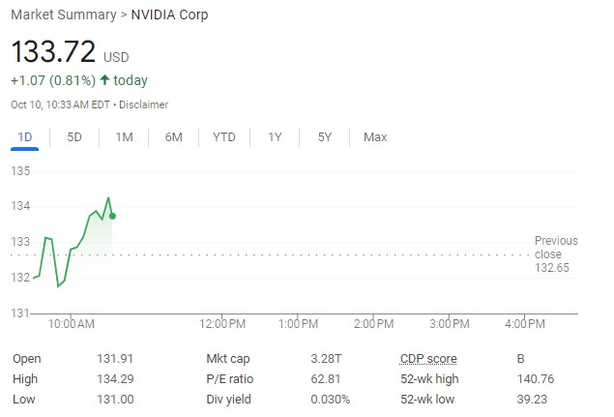Select the YTD range tab
This screenshot has height=417, width=614.
tap(224, 137)
